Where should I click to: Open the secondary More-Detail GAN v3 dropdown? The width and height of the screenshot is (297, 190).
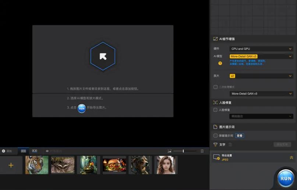coord(261,94)
